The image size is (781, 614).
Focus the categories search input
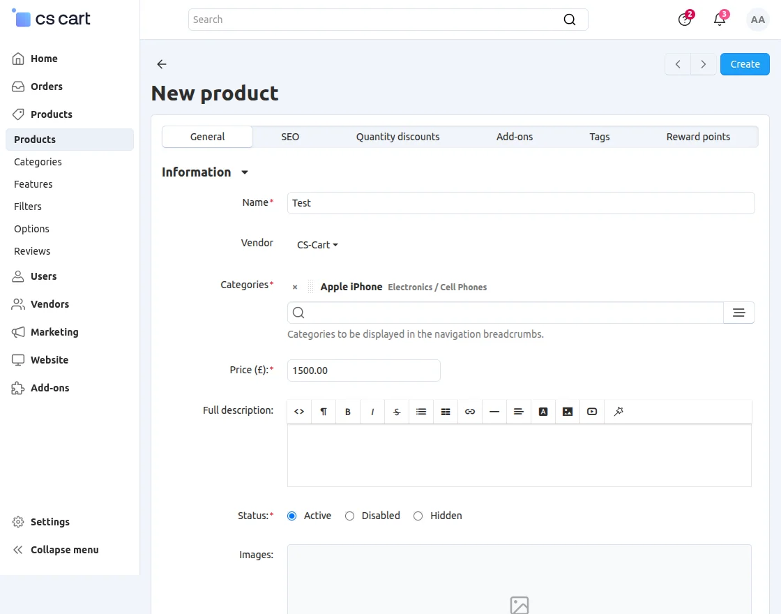click(505, 313)
